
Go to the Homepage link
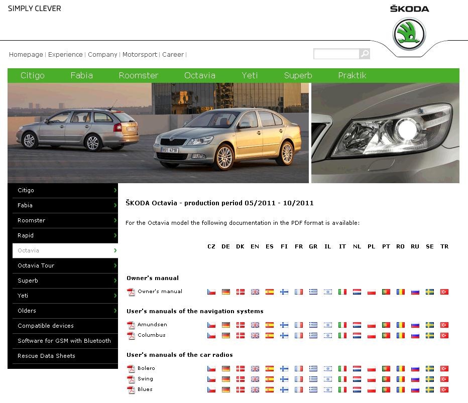pyautogui.click(x=26, y=55)
